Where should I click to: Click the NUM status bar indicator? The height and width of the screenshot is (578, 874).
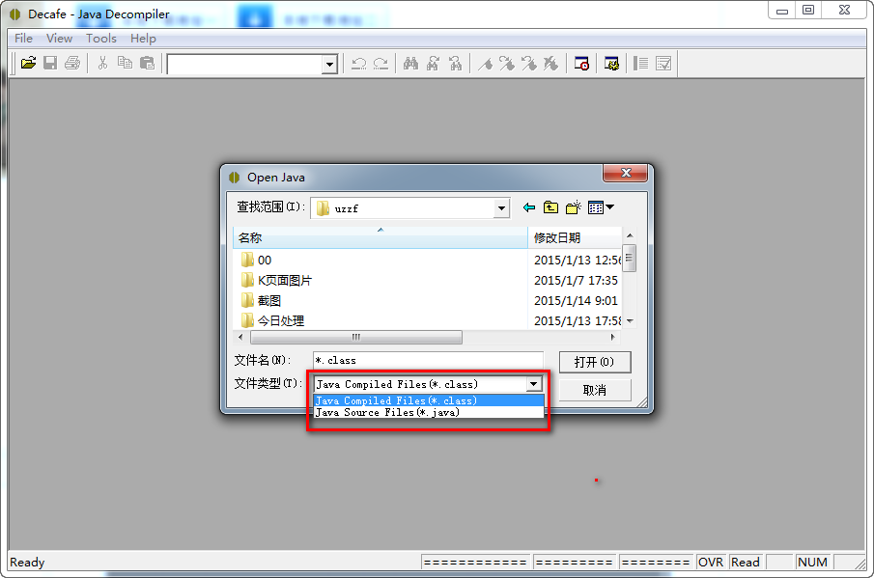click(x=812, y=562)
